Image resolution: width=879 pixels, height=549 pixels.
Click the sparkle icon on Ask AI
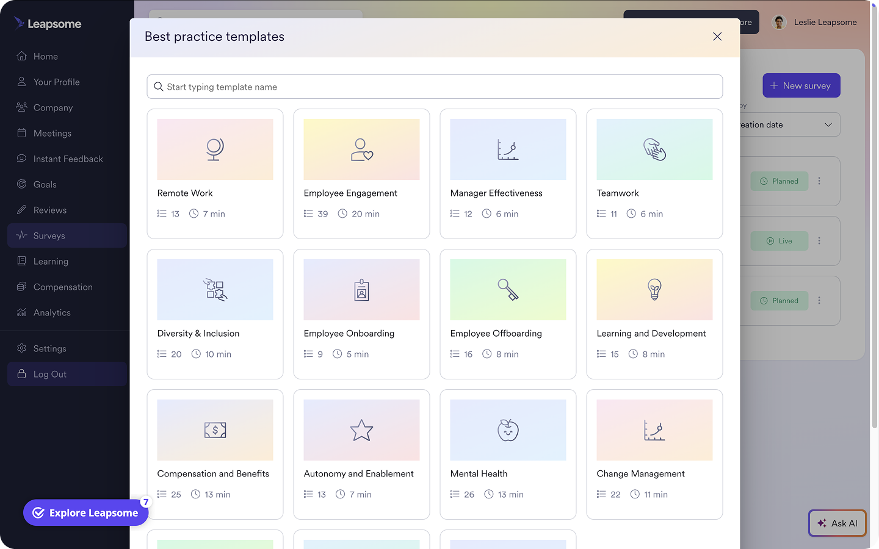pyautogui.click(x=822, y=523)
